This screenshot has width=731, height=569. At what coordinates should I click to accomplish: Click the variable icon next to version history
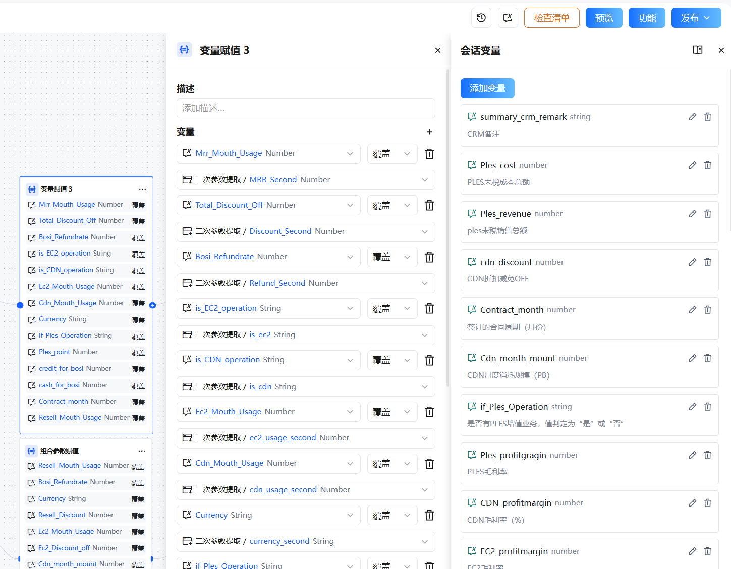[508, 17]
